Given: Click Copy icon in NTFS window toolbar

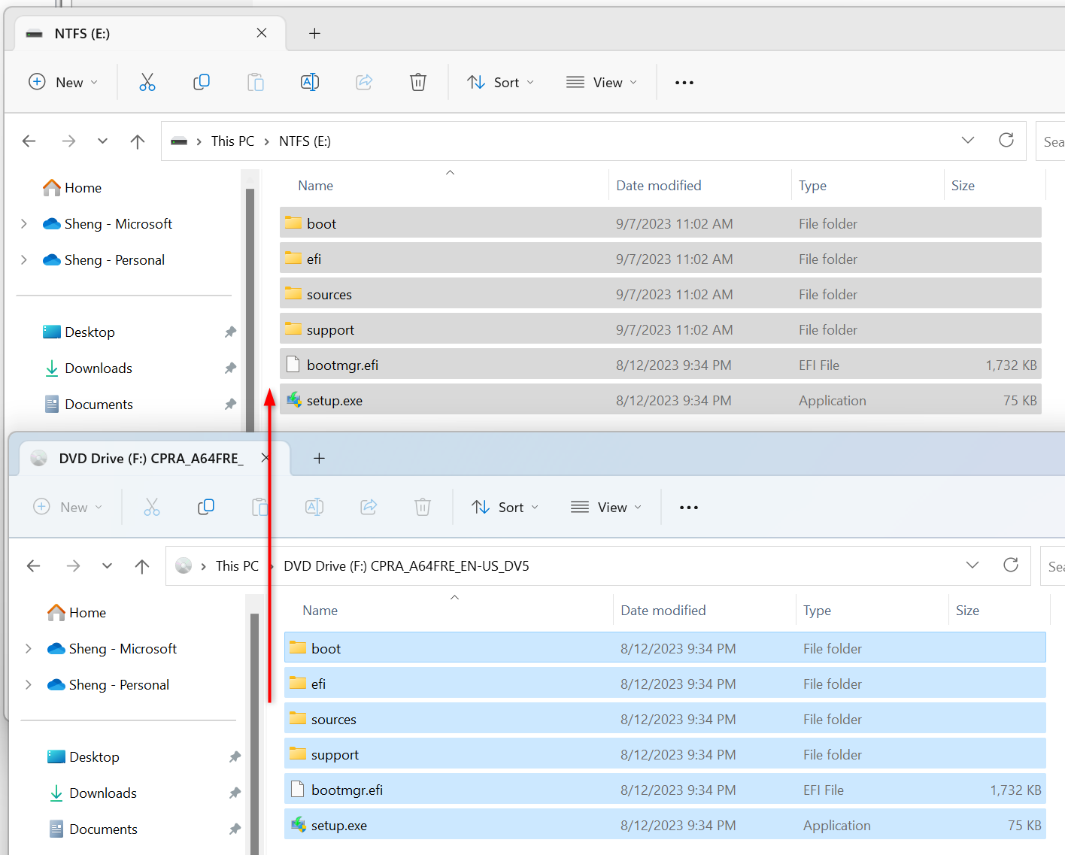Looking at the screenshot, I should pyautogui.click(x=202, y=82).
